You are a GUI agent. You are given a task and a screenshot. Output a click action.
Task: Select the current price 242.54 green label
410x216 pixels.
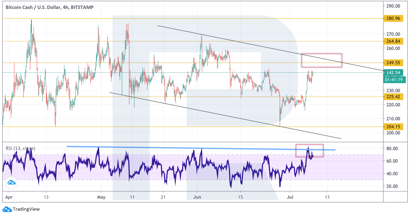(393, 73)
